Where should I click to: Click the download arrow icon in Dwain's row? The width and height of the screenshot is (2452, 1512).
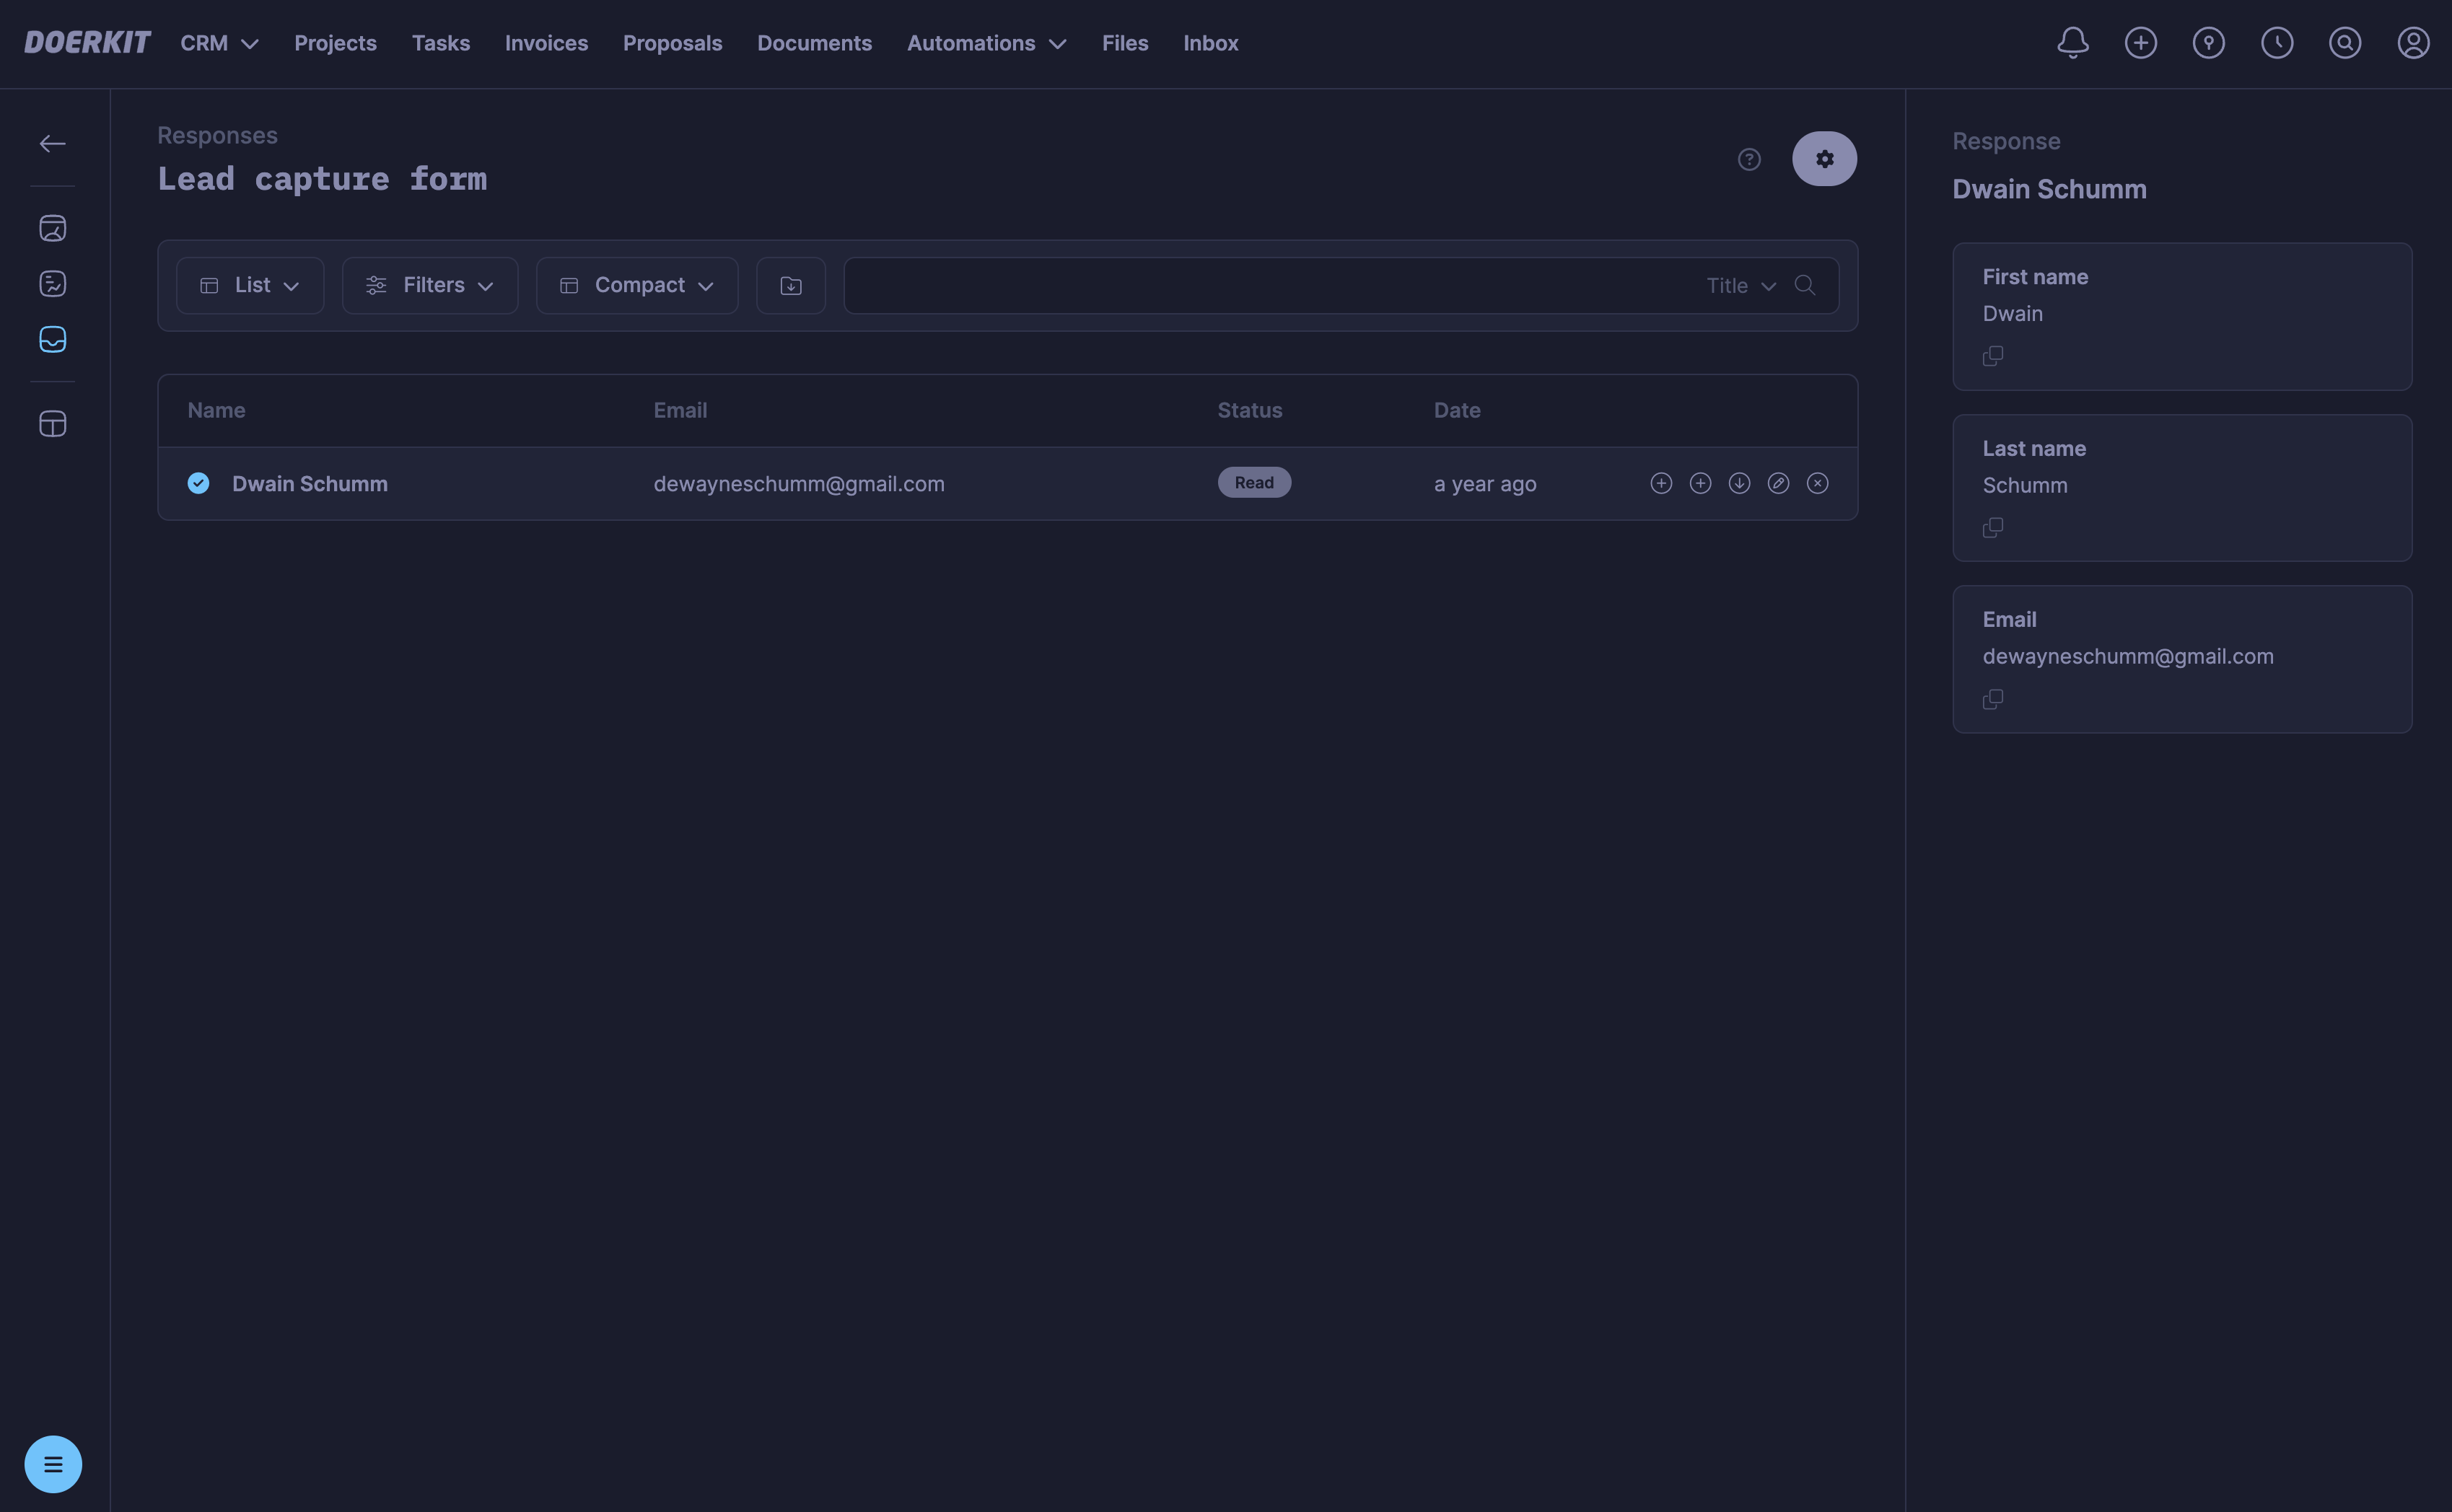pos(1739,483)
